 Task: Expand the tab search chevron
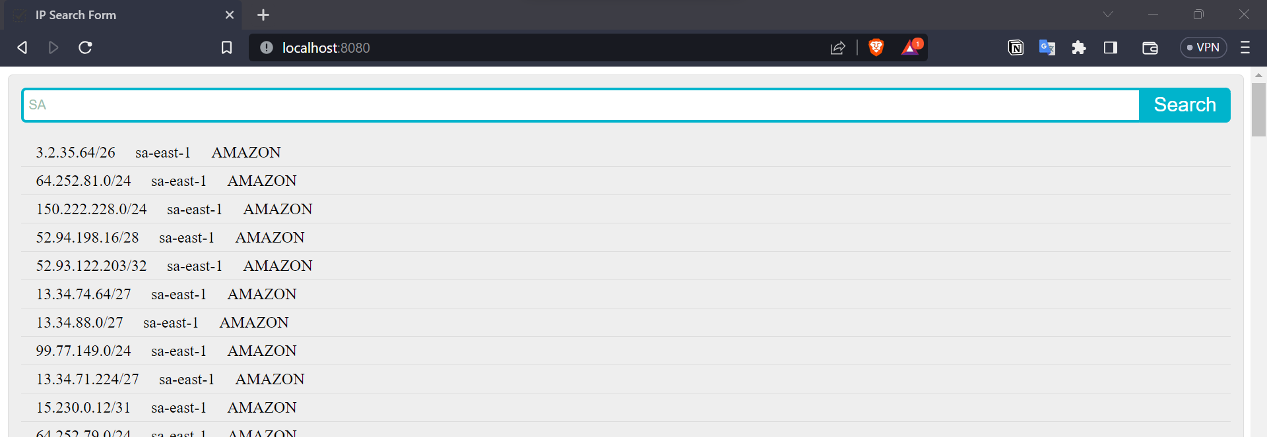coord(1108,15)
